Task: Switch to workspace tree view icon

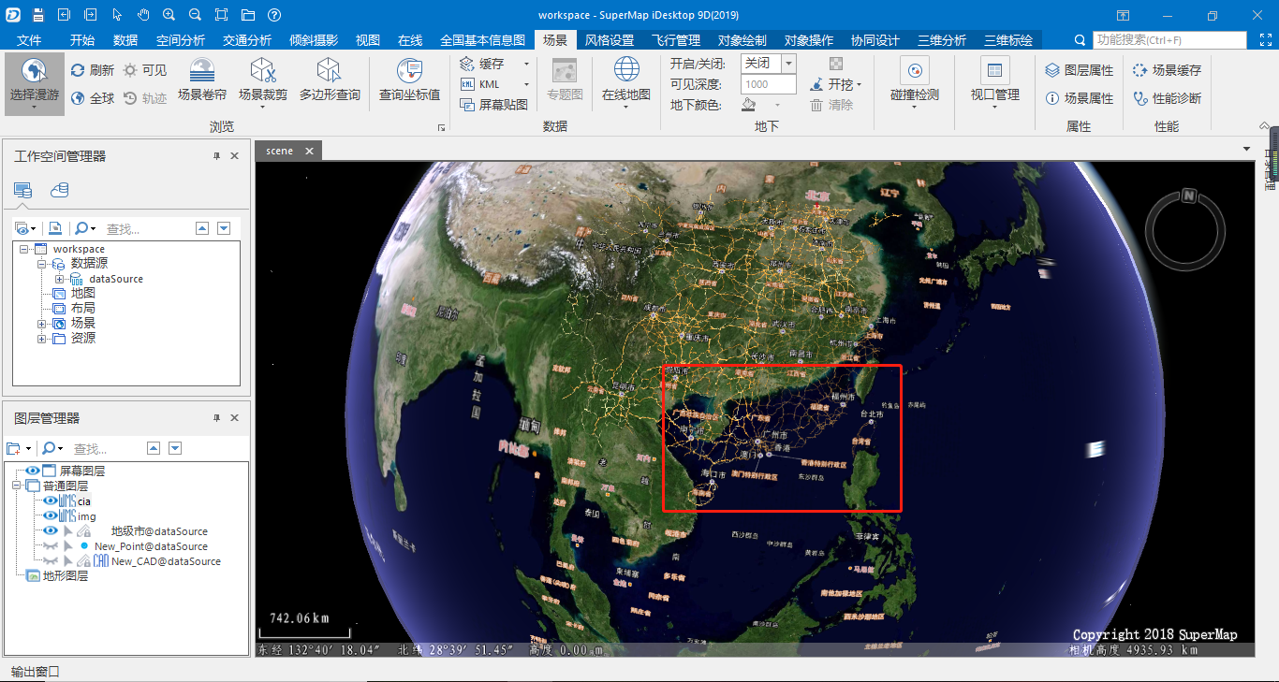Action: 23,191
